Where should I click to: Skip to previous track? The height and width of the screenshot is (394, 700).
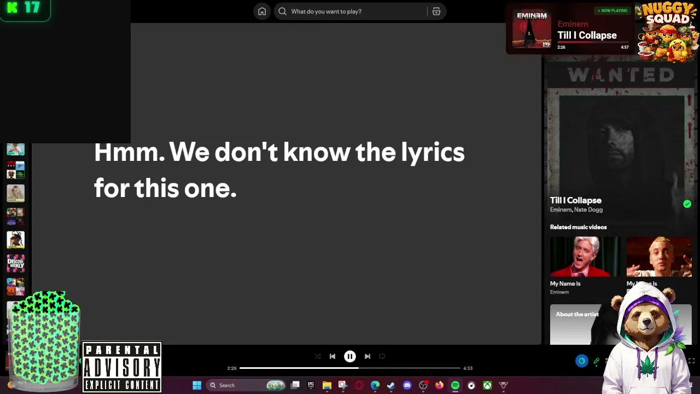pyautogui.click(x=332, y=356)
